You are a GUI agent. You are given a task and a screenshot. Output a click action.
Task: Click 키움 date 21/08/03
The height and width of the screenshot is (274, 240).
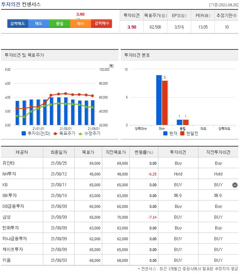pos(59,260)
